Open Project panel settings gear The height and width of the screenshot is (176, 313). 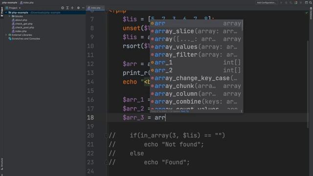pyautogui.click(x=78, y=8)
